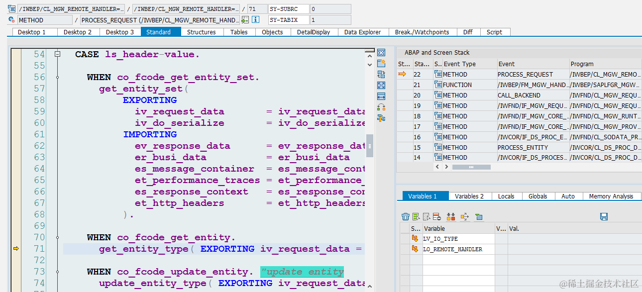Screen dimensions: 642x292
Task: Click the Program column header in the stack
Action: point(605,64)
